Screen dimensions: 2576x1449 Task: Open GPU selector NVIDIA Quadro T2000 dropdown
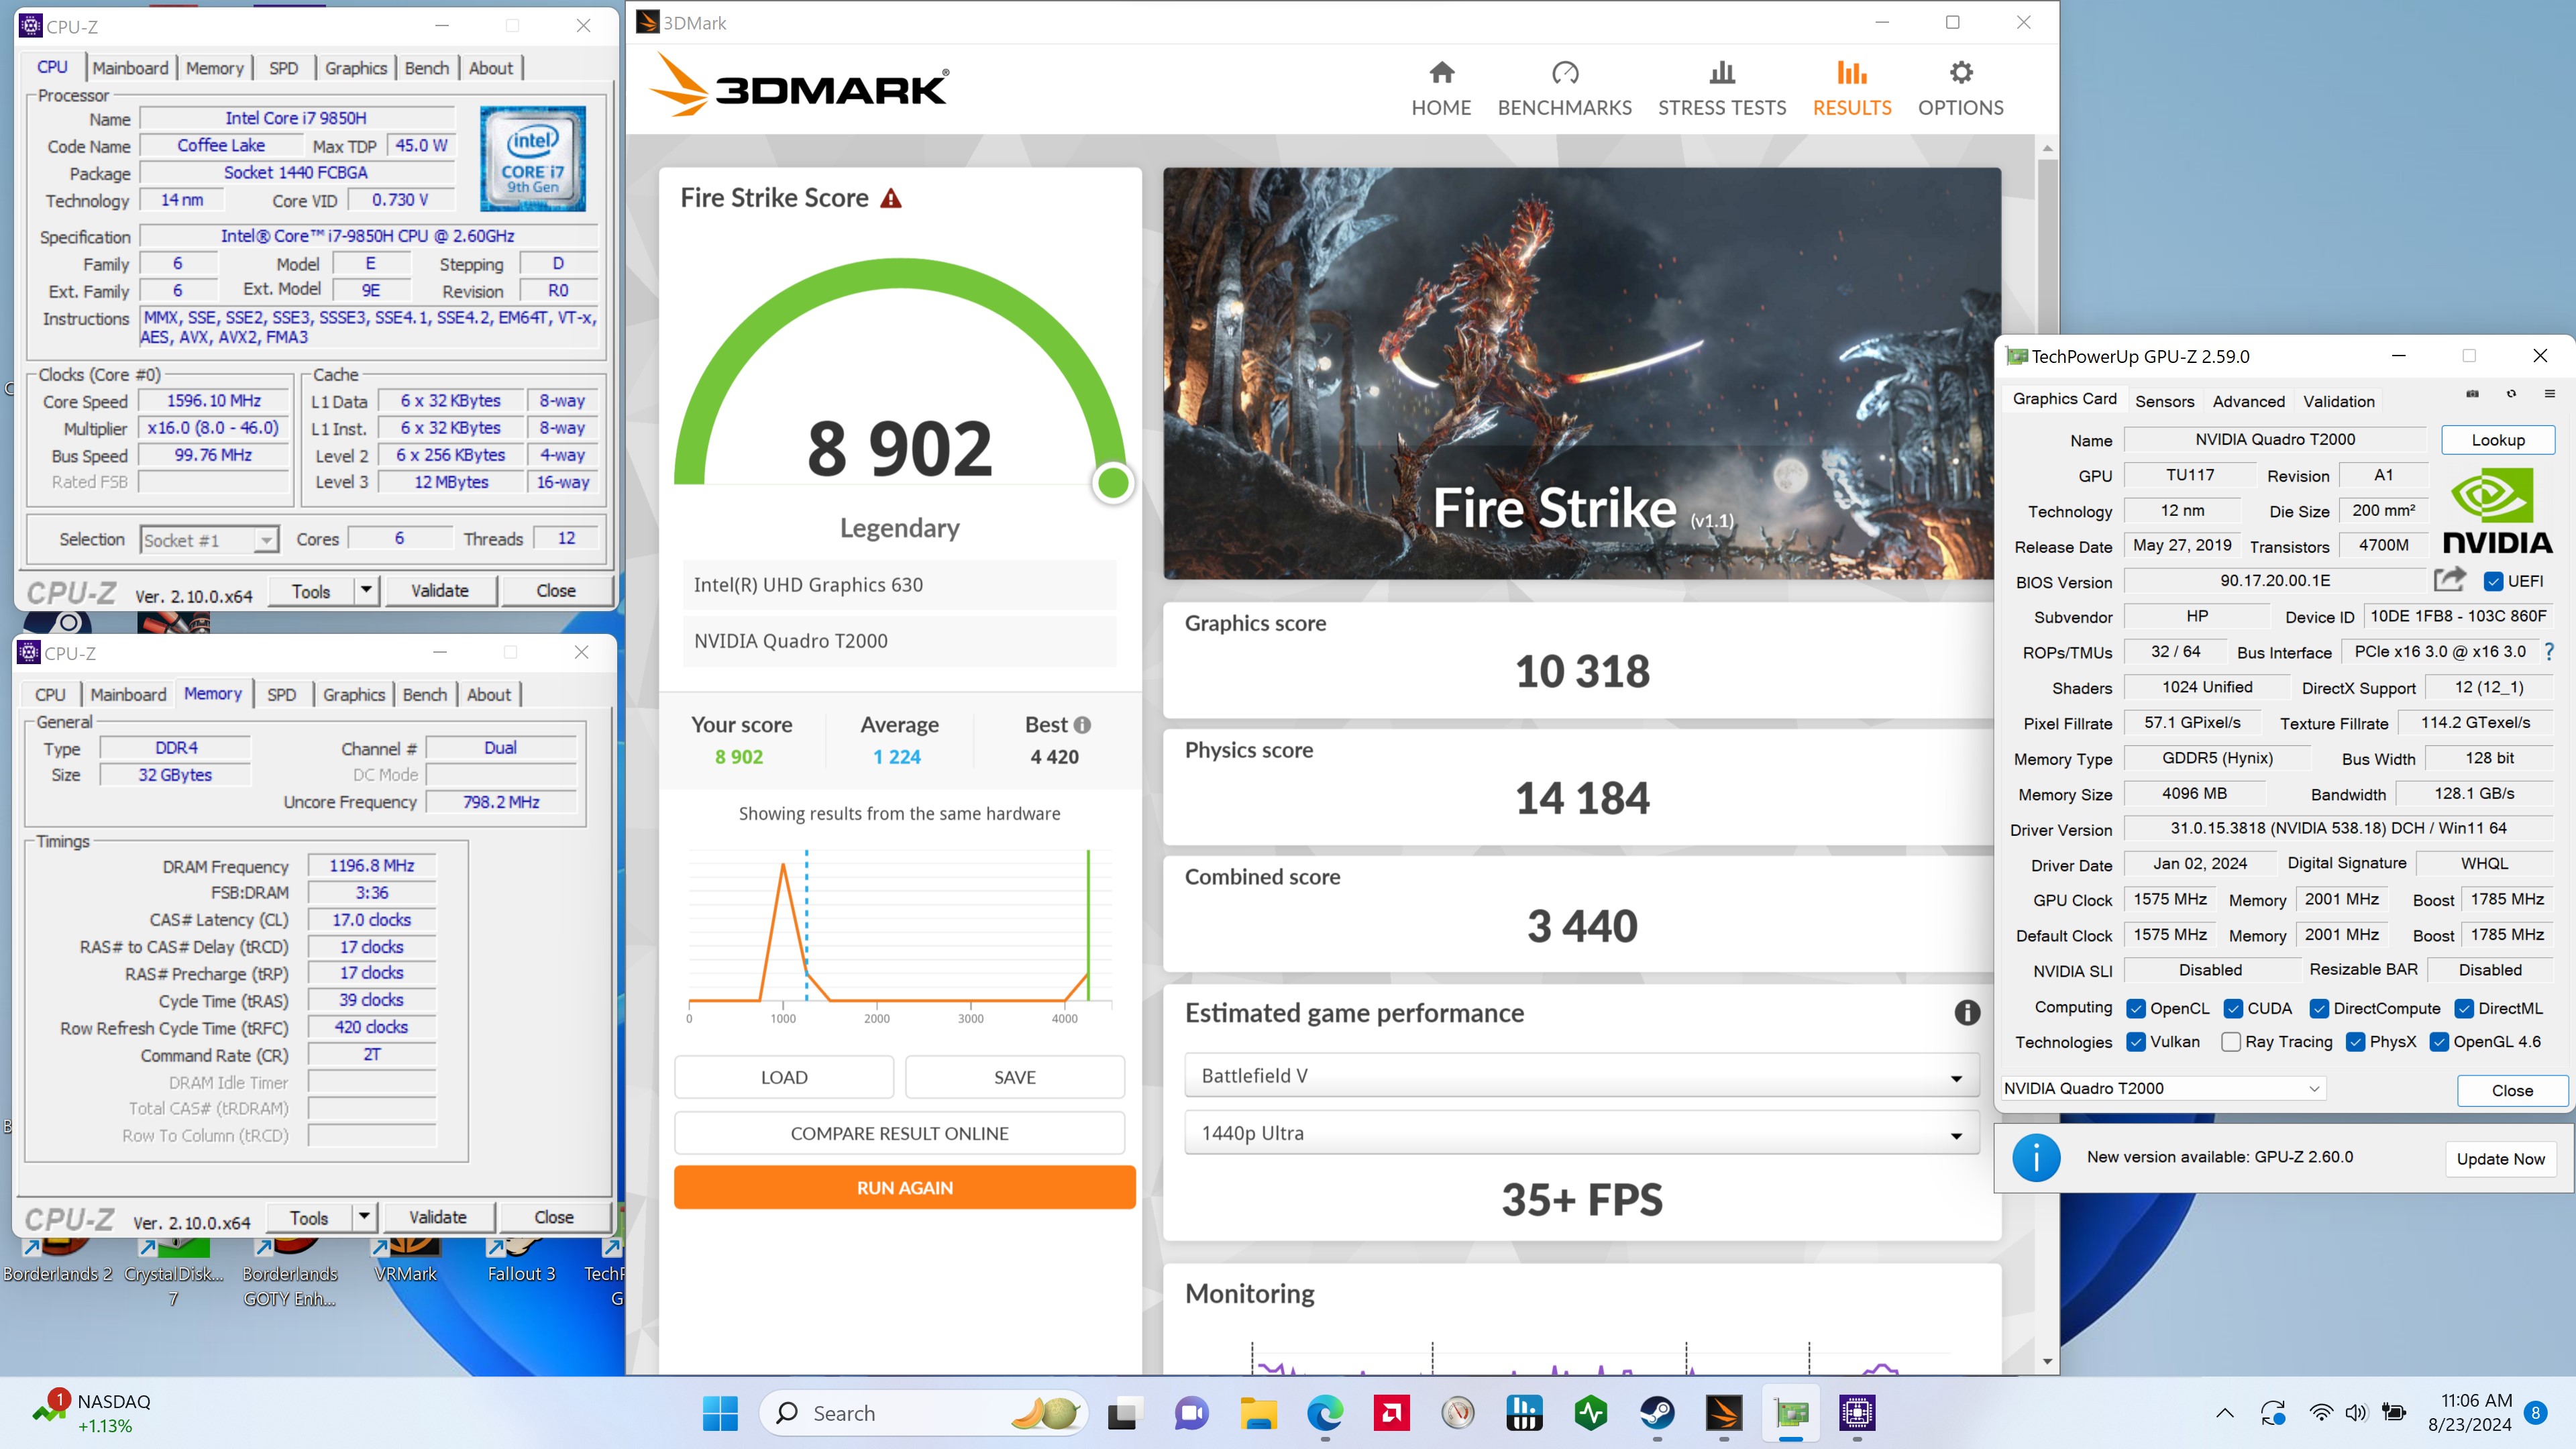[2163, 1088]
